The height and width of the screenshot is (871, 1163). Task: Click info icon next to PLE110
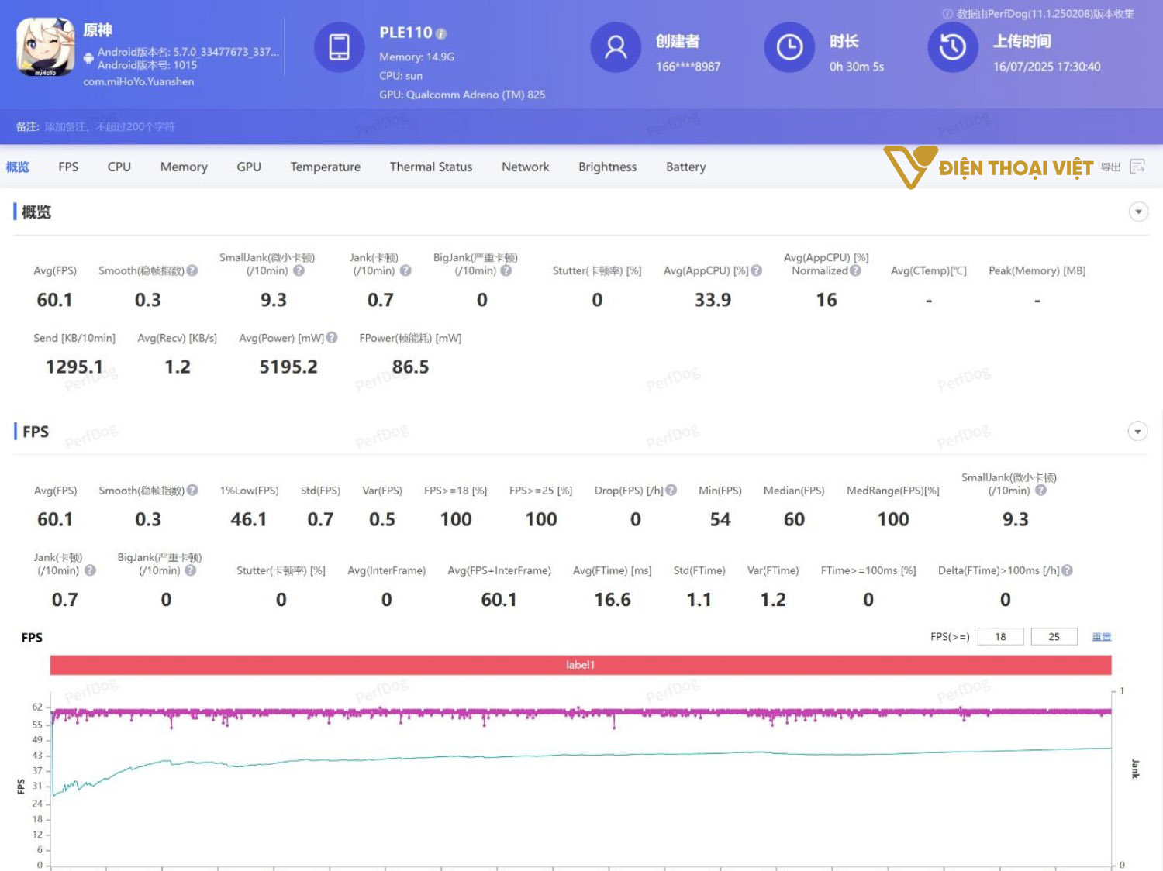(x=441, y=34)
